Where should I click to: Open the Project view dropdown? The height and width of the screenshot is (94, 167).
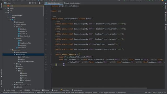click(x=9, y=3)
